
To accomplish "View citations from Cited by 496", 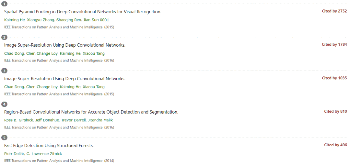I will (335, 145).
